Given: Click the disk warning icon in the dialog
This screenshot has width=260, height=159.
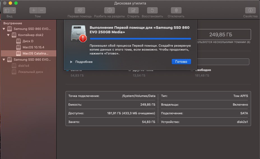Looking at the screenshot, I should (79, 34).
